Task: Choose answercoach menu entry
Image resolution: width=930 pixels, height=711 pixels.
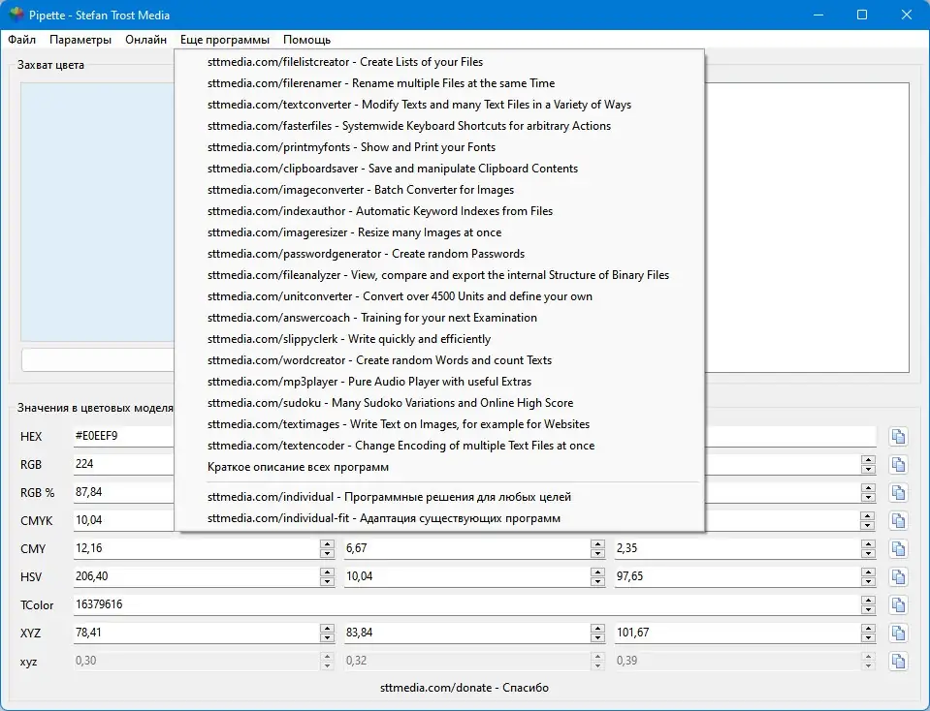Action: tap(439, 318)
